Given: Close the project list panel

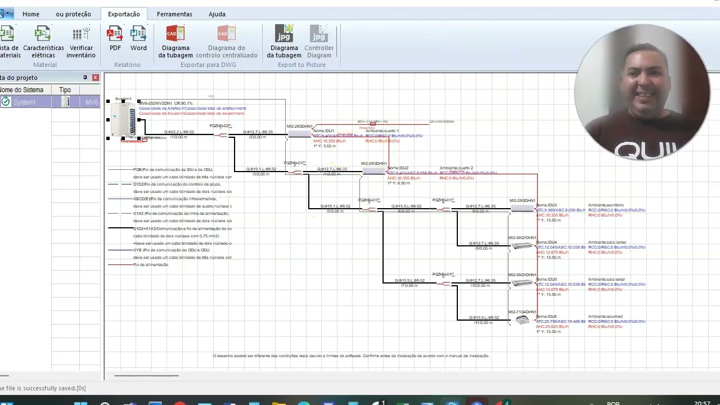Looking at the screenshot, I should click(95, 78).
